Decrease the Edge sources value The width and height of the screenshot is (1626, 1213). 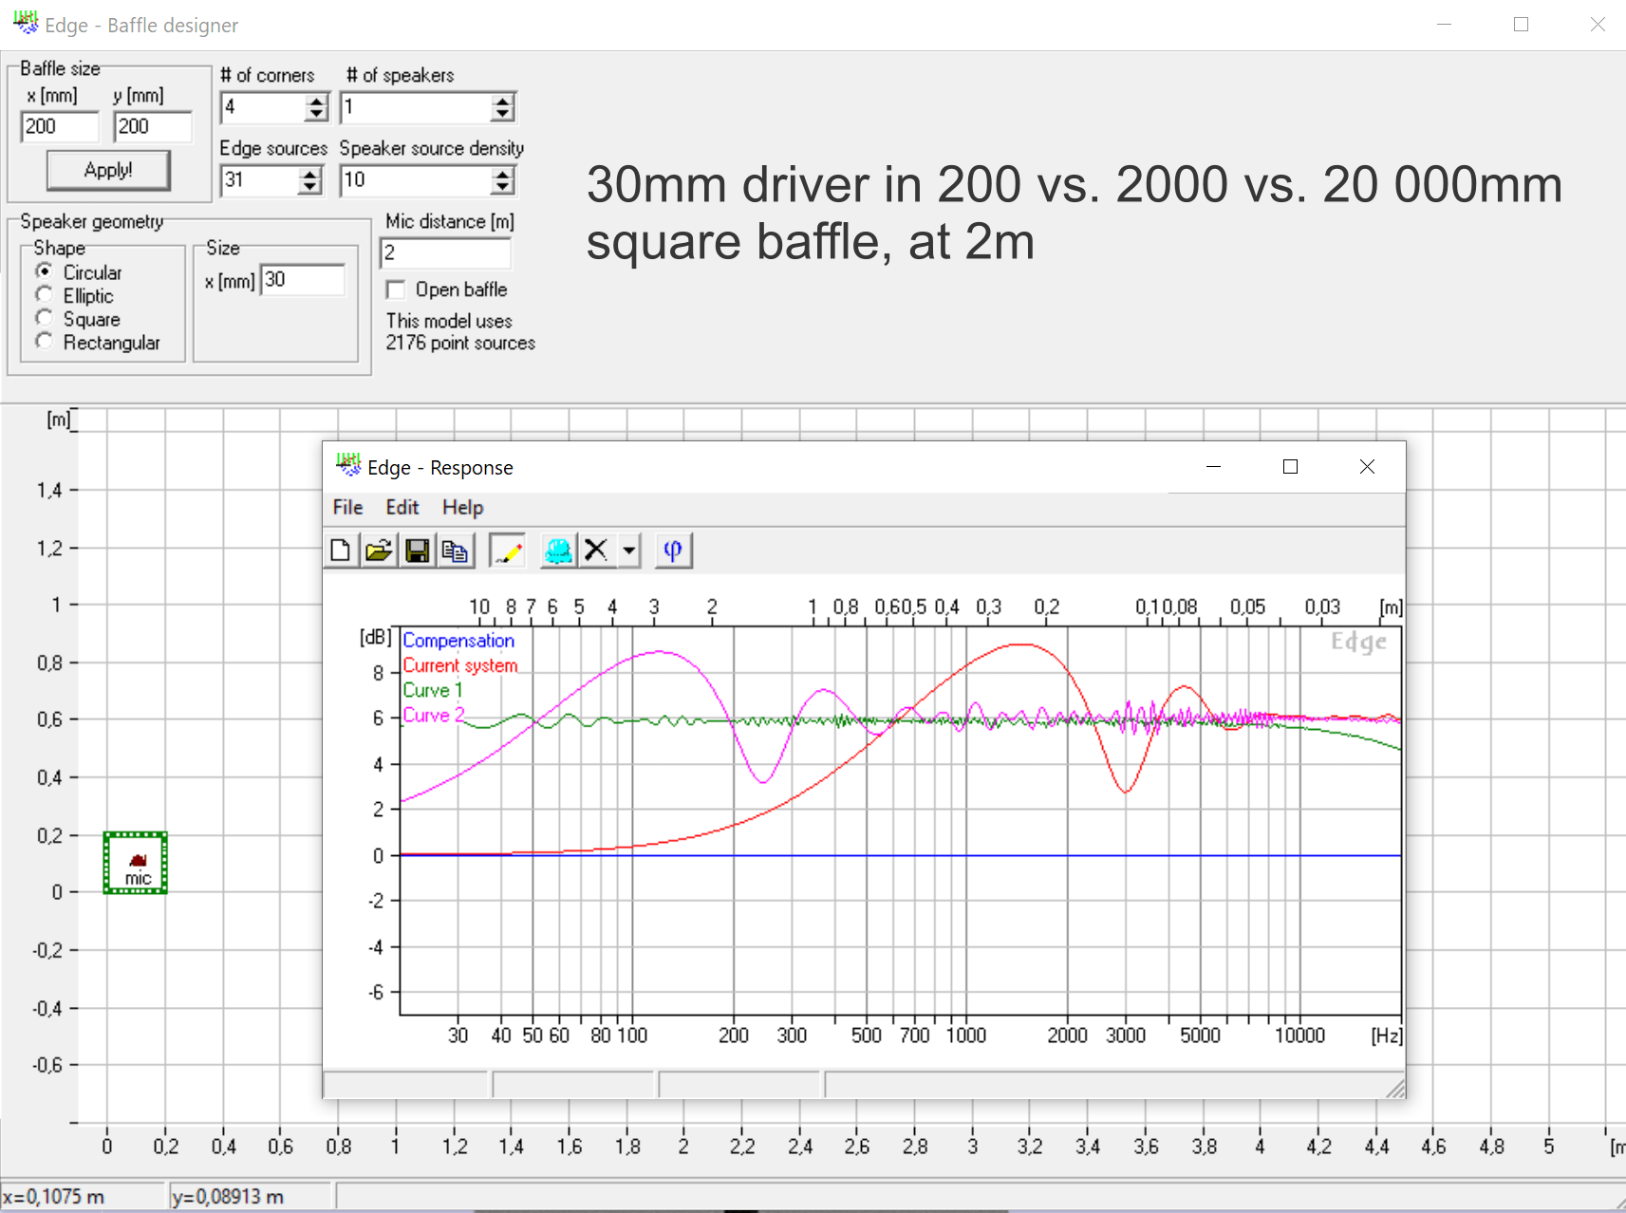(x=309, y=187)
